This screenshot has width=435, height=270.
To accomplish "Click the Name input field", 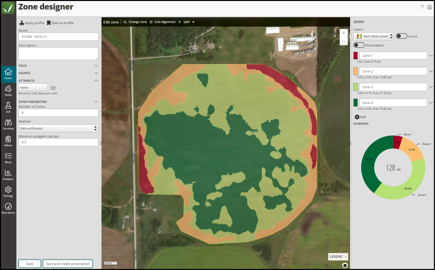I will [x=58, y=36].
